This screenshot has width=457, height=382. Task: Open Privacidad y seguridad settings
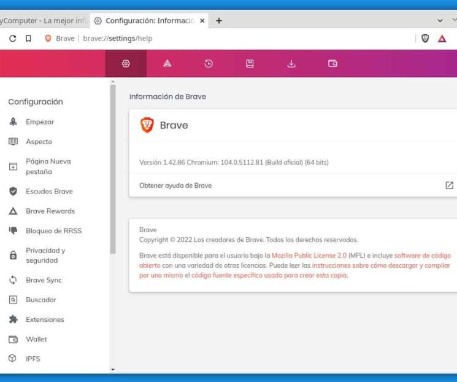tap(45, 255)
